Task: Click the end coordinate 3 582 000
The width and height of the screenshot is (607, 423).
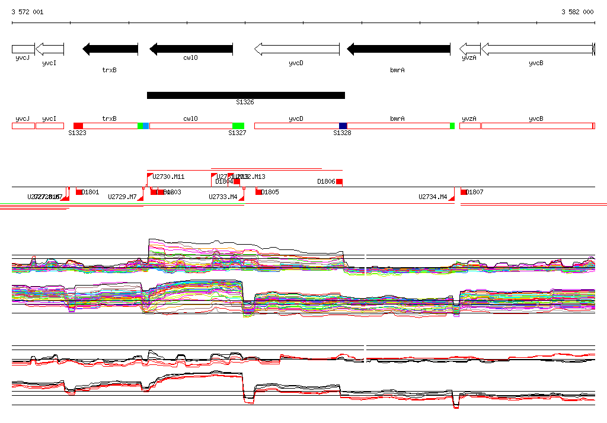Action: (x=577, y=12)
